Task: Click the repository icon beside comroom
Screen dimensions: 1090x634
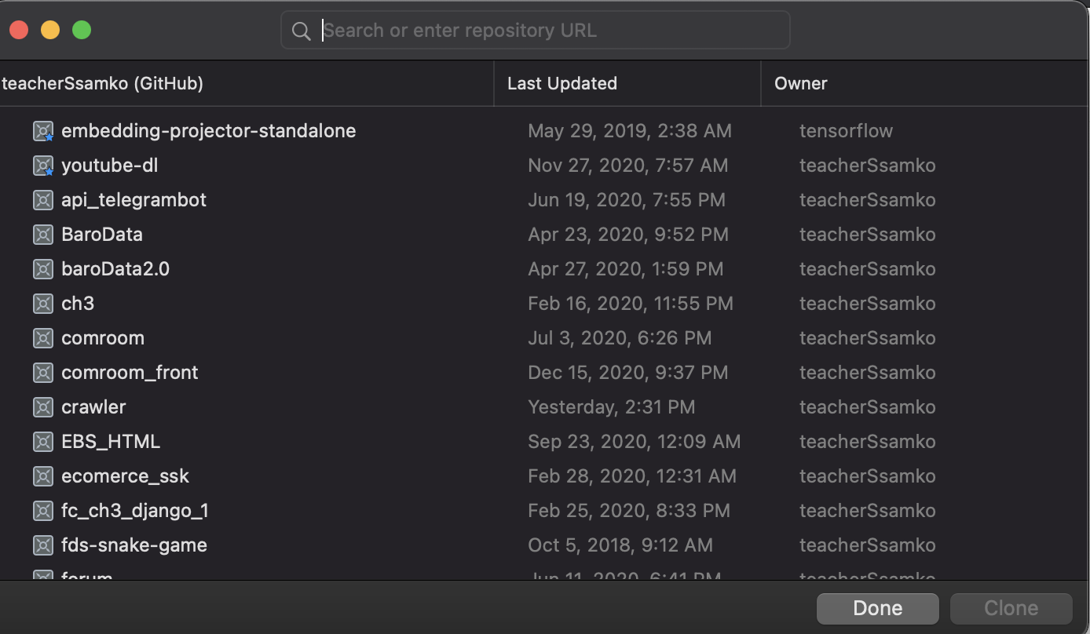Action: 43,338
